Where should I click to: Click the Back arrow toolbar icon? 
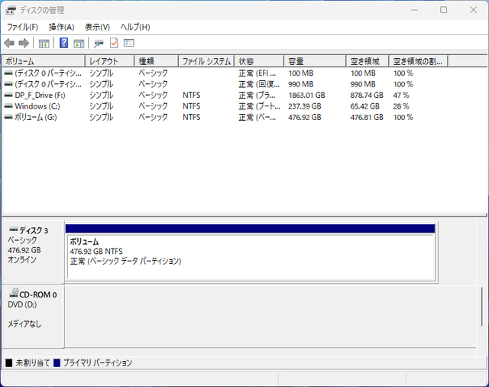point(9,43)
